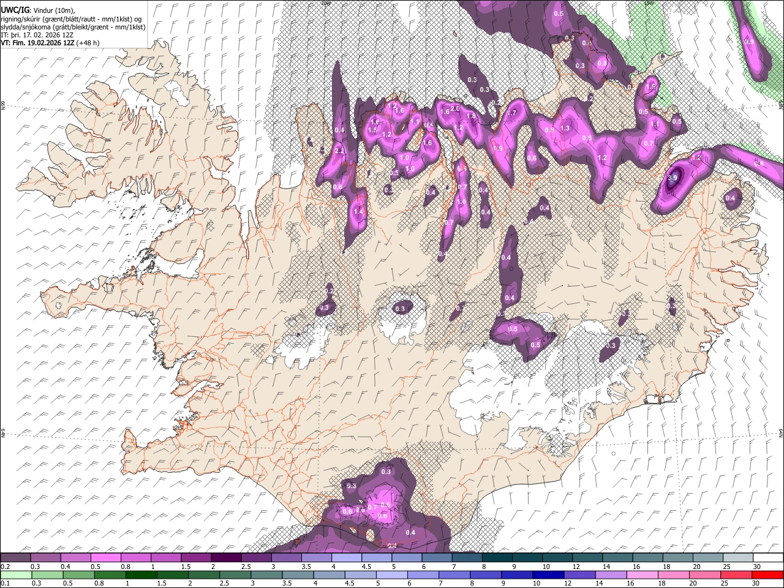Click the 'IT: þri. 17.02.2026 12Z' init time

tap(37, 35)
